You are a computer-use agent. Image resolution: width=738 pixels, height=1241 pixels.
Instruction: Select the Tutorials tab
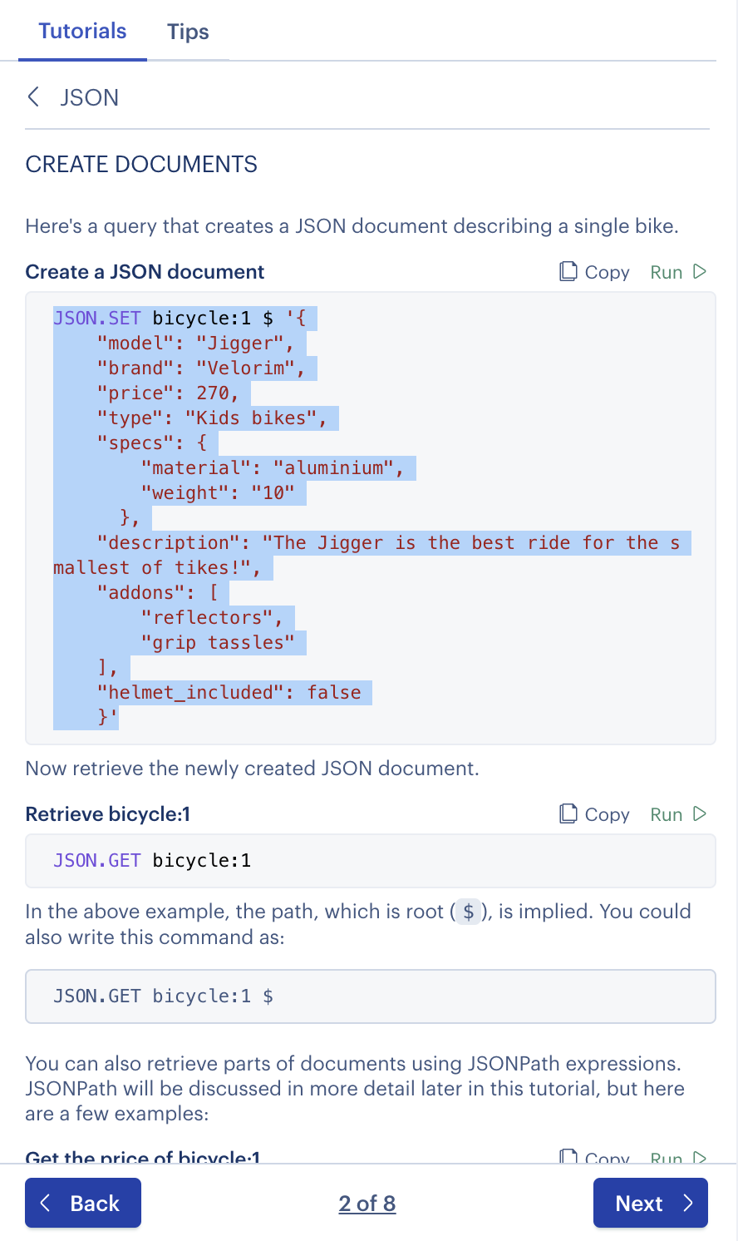(82, 32)
